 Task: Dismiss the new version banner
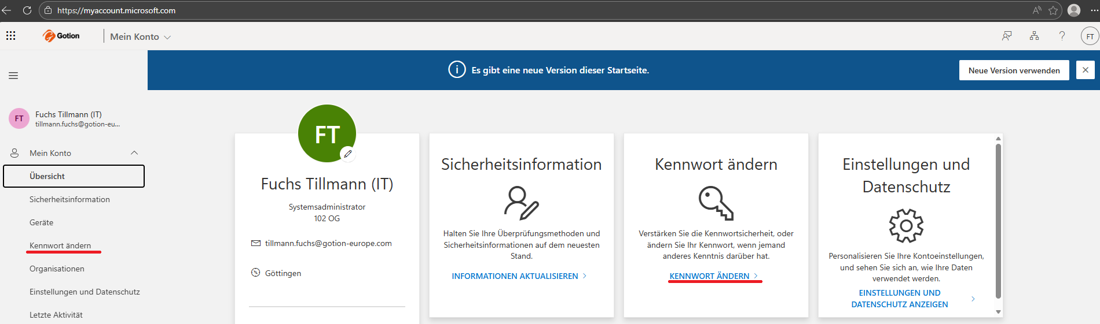pyautogui.click(x=1085, y=70)
